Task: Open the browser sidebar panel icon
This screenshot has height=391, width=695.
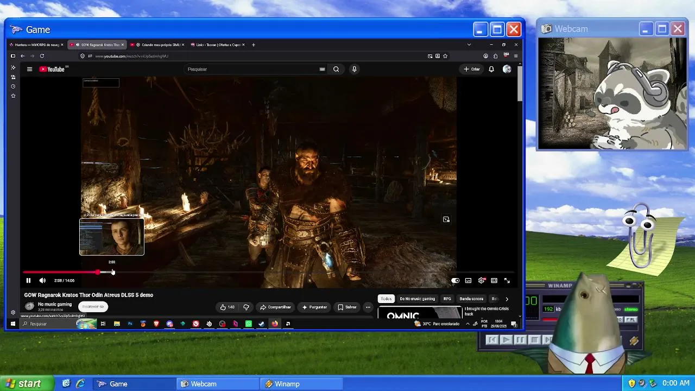Action: tap(13, 56)
